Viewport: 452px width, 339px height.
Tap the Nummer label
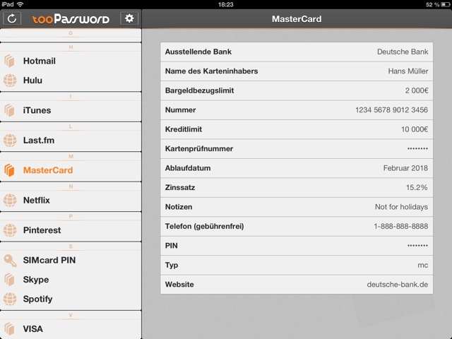click(x=181, y=110)
